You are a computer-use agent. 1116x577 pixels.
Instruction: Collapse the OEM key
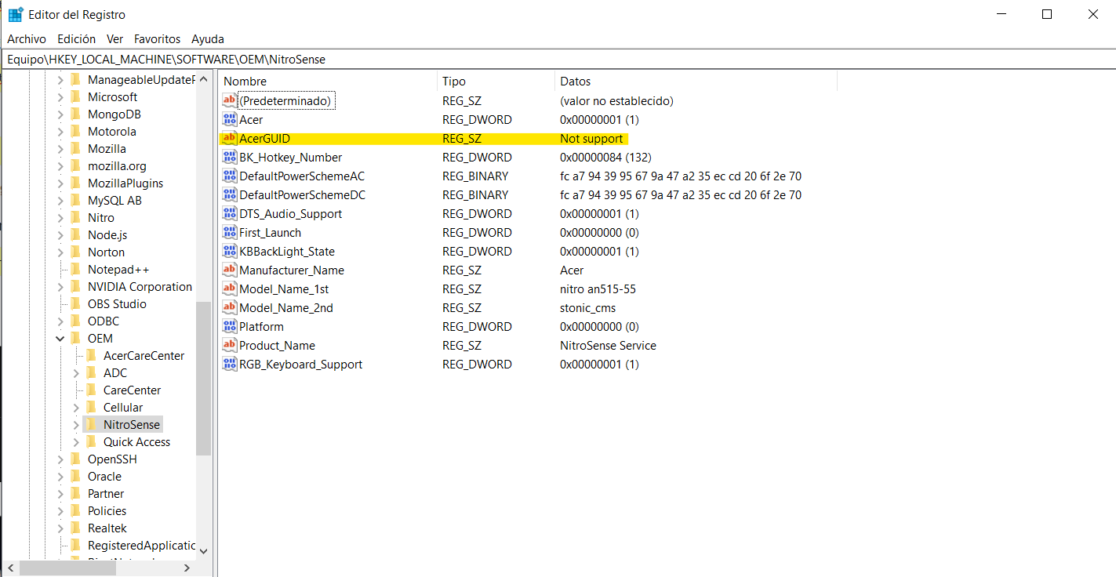[60, 338]
